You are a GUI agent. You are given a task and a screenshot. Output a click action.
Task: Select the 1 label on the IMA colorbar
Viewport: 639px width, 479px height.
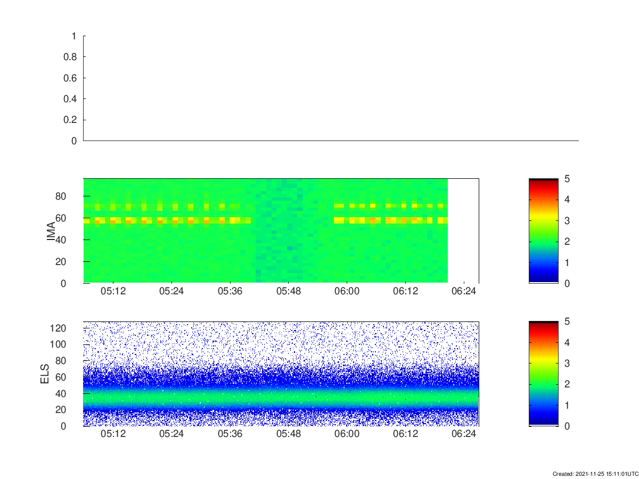[567, 262]
